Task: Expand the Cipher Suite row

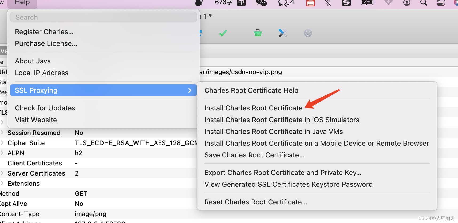Action: pos(2,143)
